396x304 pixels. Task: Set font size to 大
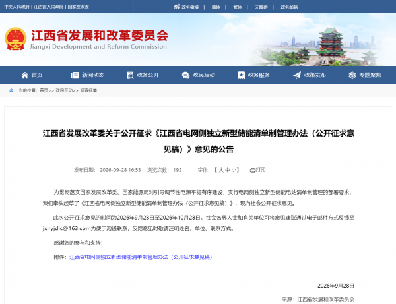[221, 170]
